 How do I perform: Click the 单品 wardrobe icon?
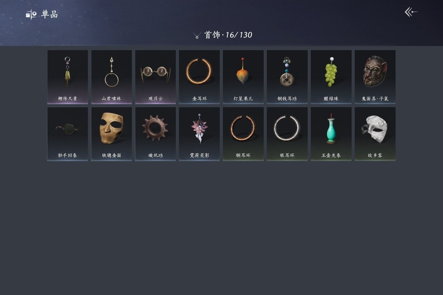[x=31, y=14]
